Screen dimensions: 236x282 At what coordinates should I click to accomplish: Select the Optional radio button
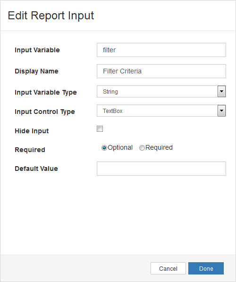104,148
